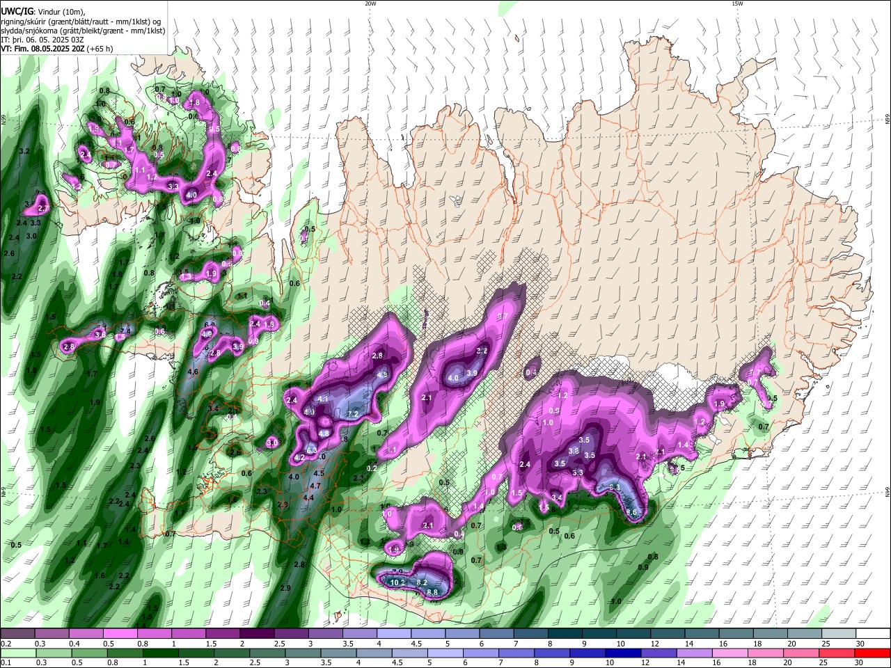
Task: Click the 8.6 value on the southeast coast
Action: [631, 512]
